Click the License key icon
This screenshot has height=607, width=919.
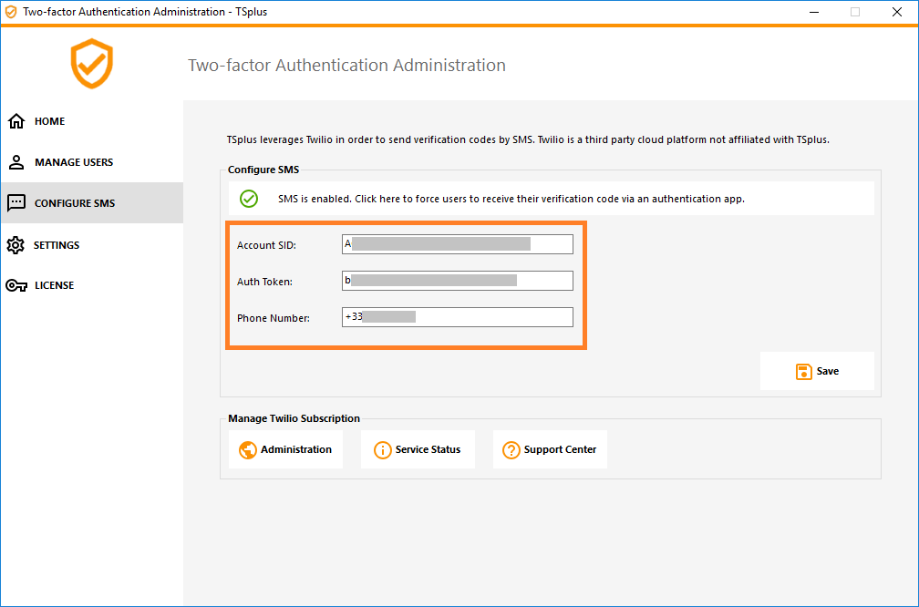click(17, 284)
